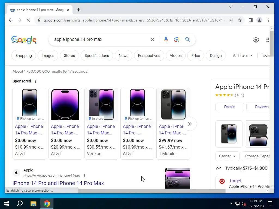
Task: Select the Design filter chip
Action: [216, 56]
